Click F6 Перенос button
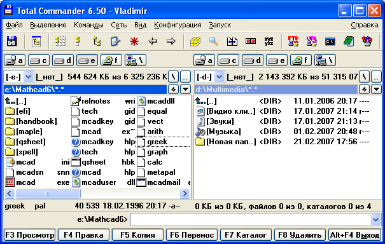 [192, 235]
